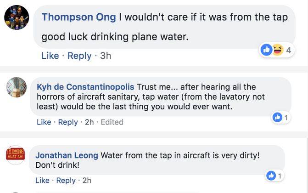The width and height of the screenshot is (308, 193).
Task: Reply to Kyh de Constantinopolis's comment
Action: 67,122
